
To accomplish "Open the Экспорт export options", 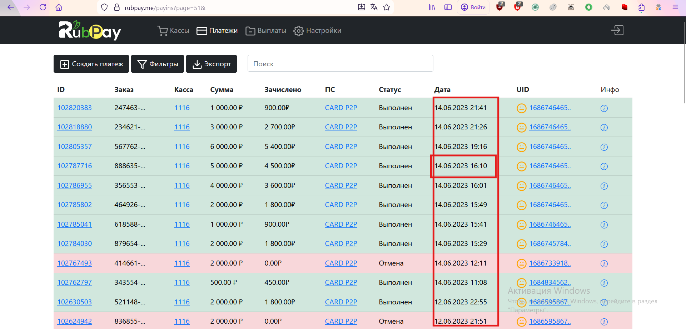I will click(x=212, y=64).
